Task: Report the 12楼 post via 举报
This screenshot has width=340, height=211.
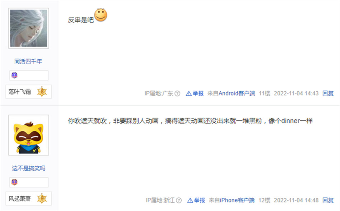Action: (199, 200)
